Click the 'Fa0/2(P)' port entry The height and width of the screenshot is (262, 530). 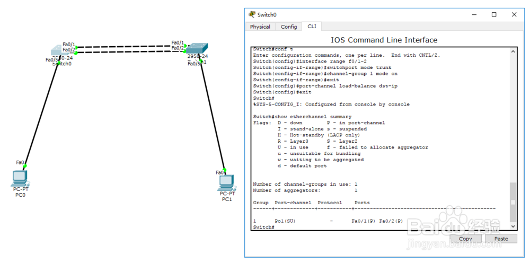click(392, 221)
